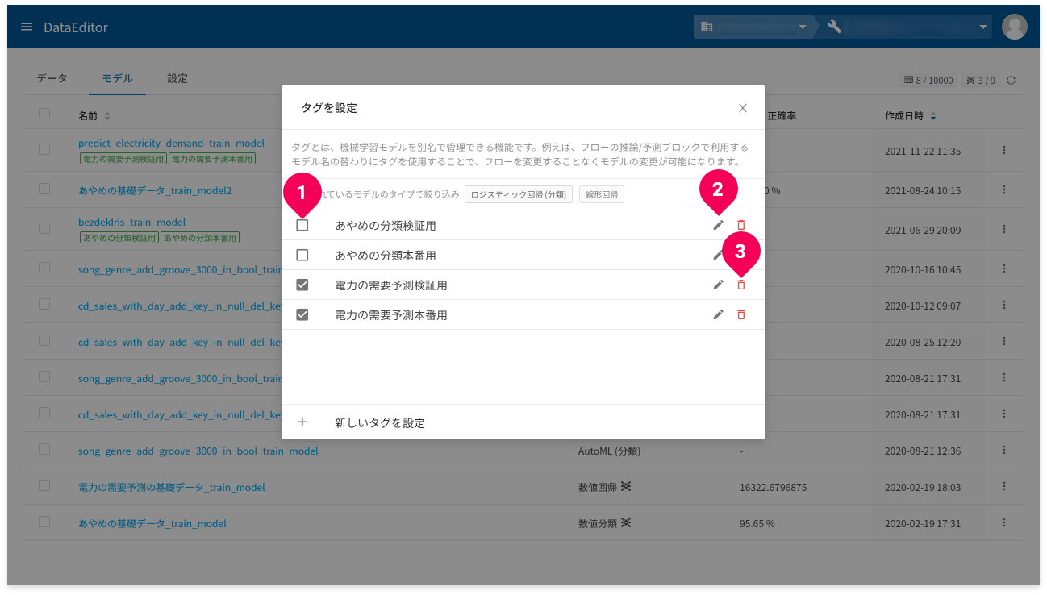The height and width of the screenshot is (595, 1047).
Task: Open the predict_electricity_demand_train_model link
Action: 172,143
